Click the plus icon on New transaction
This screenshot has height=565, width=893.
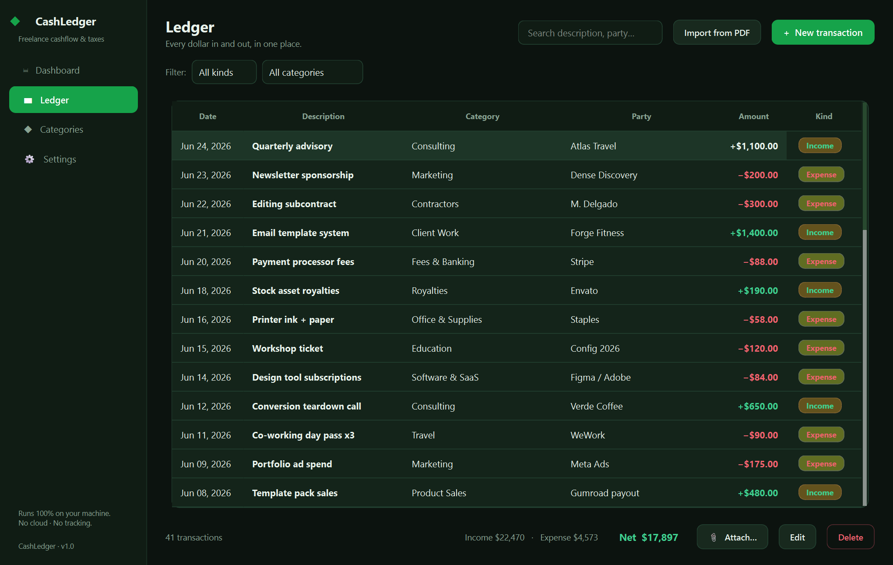pos(786,33)
